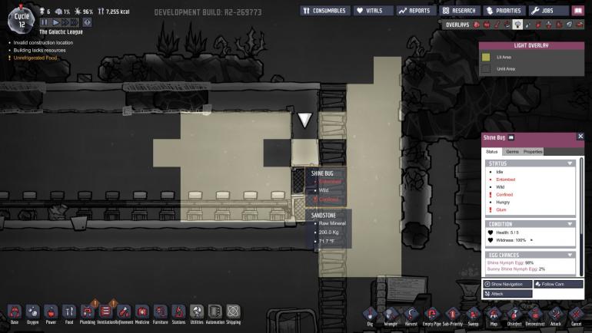Image resolution: width=592 pixels, height=333 pixels.
Task: Click the Glum status link
Action: point(501,209)
